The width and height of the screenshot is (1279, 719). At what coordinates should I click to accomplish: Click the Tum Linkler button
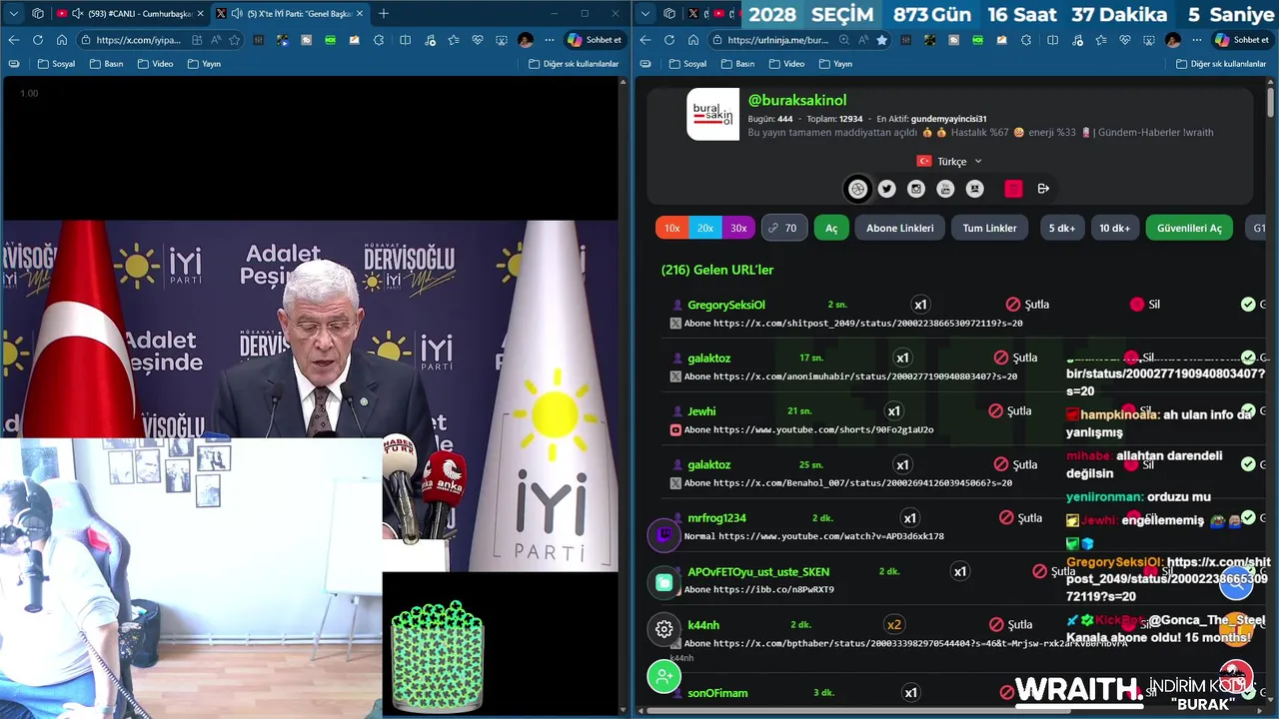pyautogui.click(x=989, y=228)
